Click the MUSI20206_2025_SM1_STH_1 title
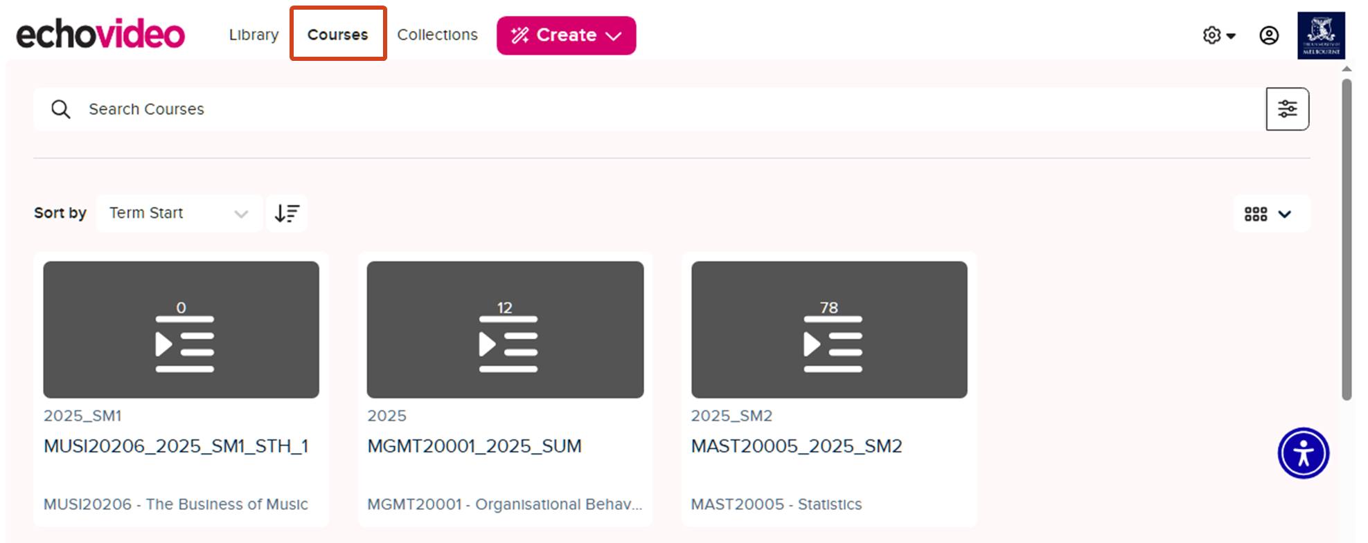 coord(176,446)
